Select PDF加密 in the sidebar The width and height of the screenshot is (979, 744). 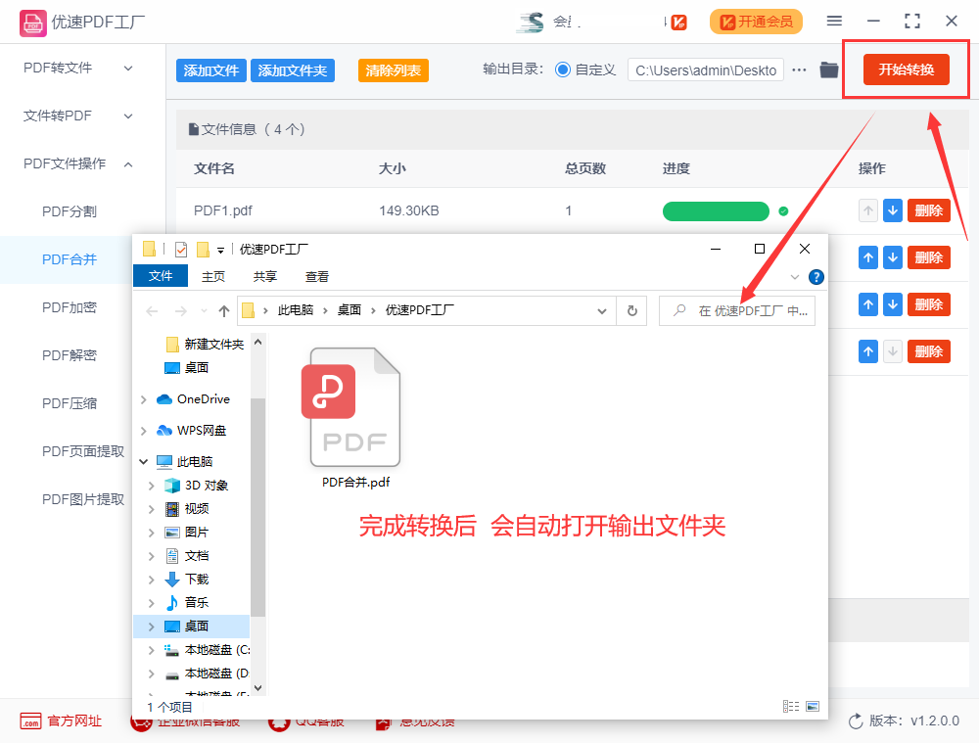70,307
